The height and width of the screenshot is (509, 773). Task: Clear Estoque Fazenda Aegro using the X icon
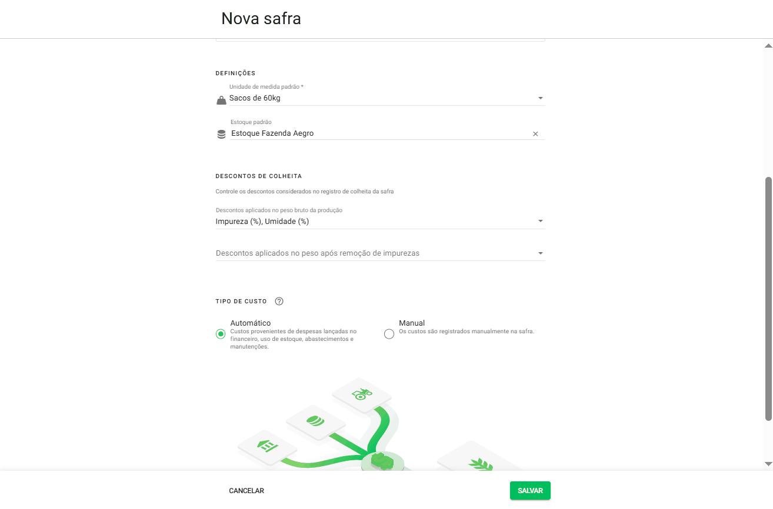pos(535,134)
